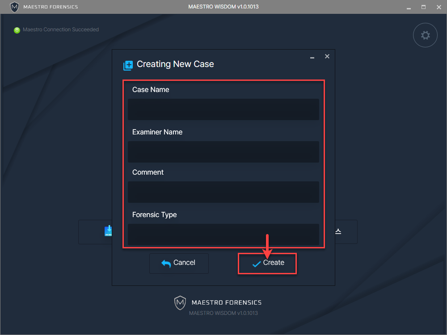Open settings via the gear icon

coord(425,35)
